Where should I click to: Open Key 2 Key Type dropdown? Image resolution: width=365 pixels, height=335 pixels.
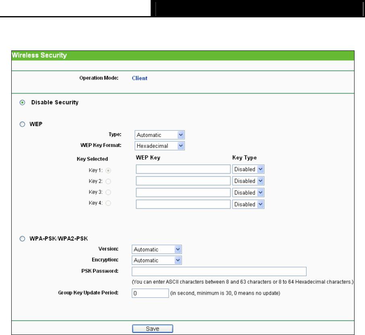coord(249,181)
